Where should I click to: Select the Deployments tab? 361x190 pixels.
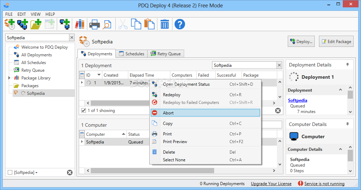coord(97,54)
